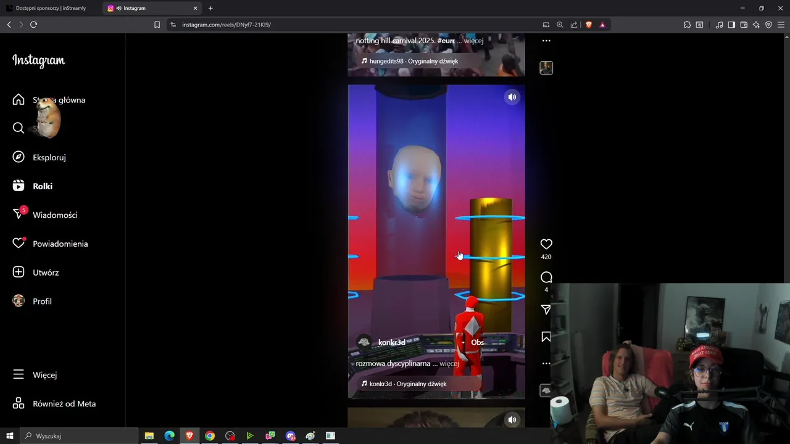790x444 pixels.
Task: Open the zoom magnifier icon in address bar
Action: click(560, 25)
